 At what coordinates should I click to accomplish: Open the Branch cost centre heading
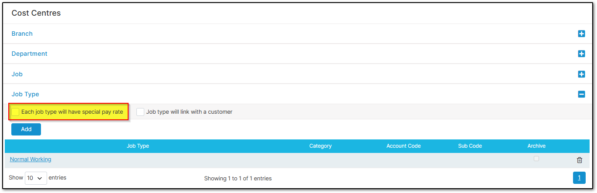tap(22, 34)
